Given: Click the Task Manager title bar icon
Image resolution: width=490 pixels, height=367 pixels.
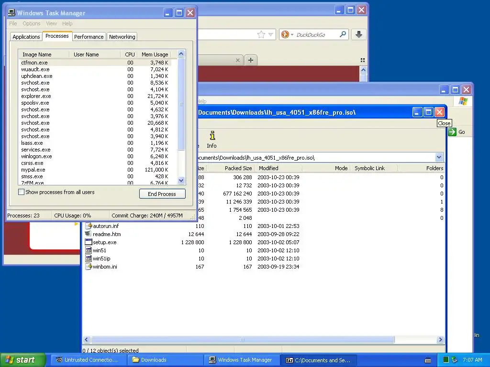Looking at the screenshot, I should coord(11,13).
